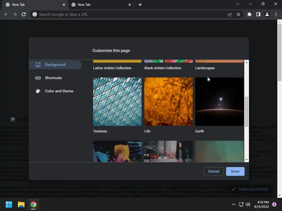Confirm with the Done button
The image size is (282, 211).
click(x=235, y=171)
